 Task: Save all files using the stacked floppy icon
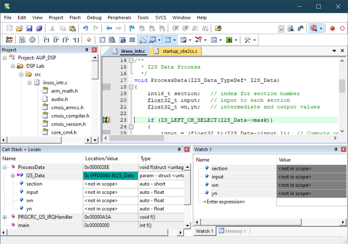(39, 28)
